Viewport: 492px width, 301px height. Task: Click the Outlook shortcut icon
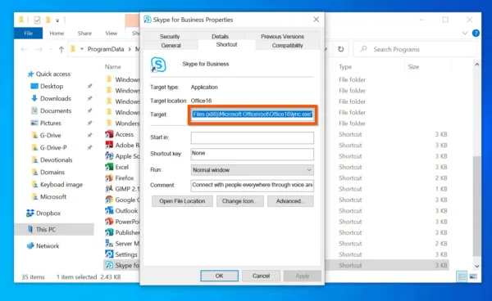point(109,210)
